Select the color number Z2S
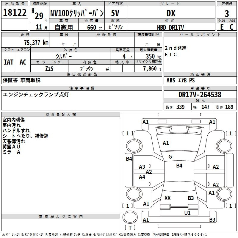 49,68
